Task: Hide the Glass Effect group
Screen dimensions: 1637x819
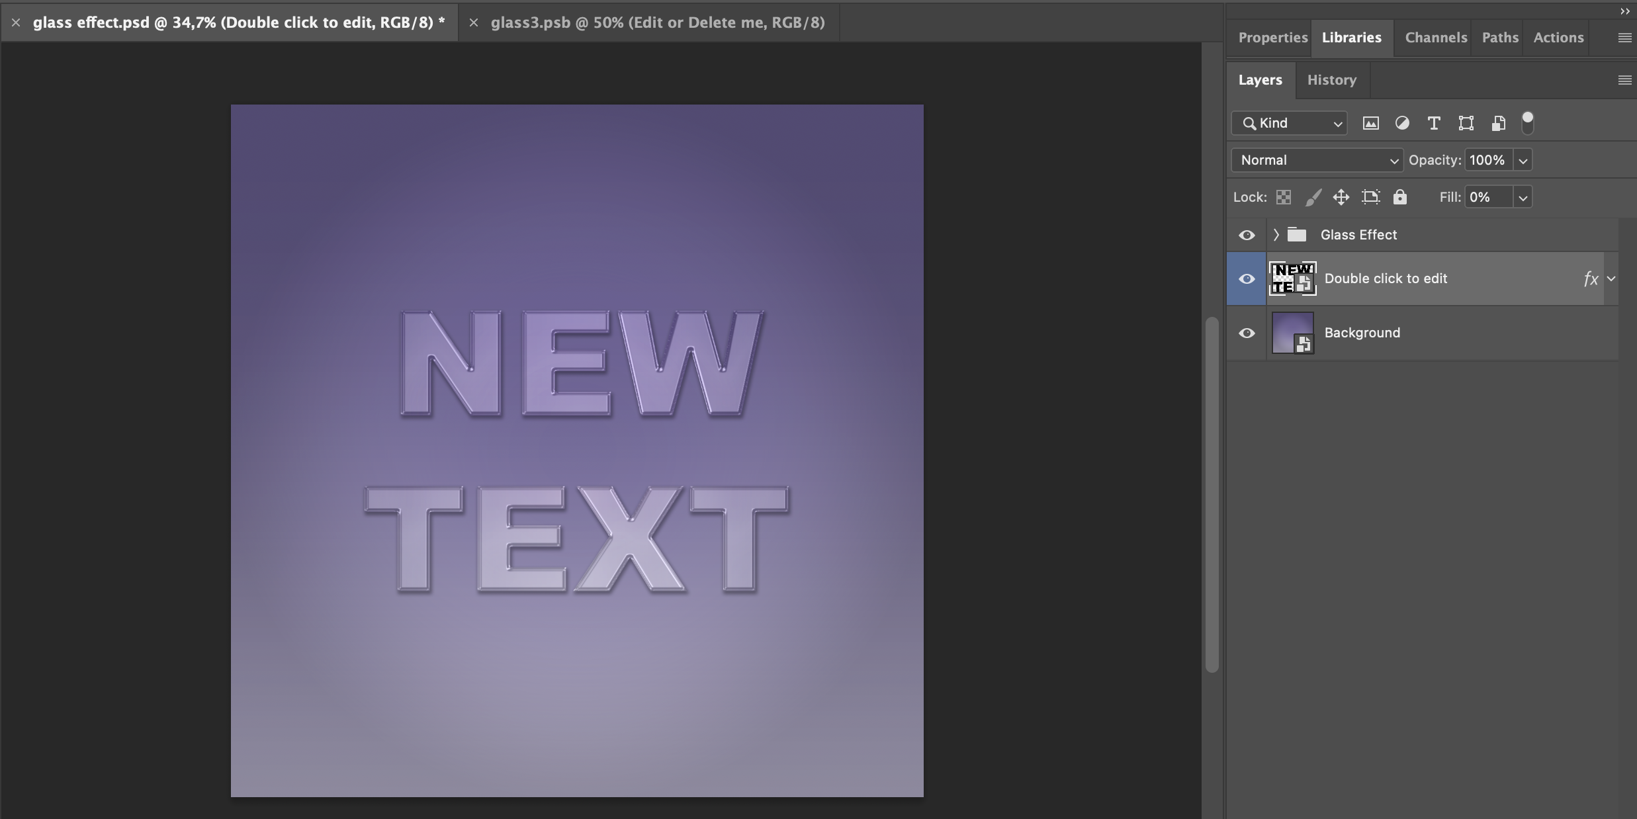Action: [1247, 236]
